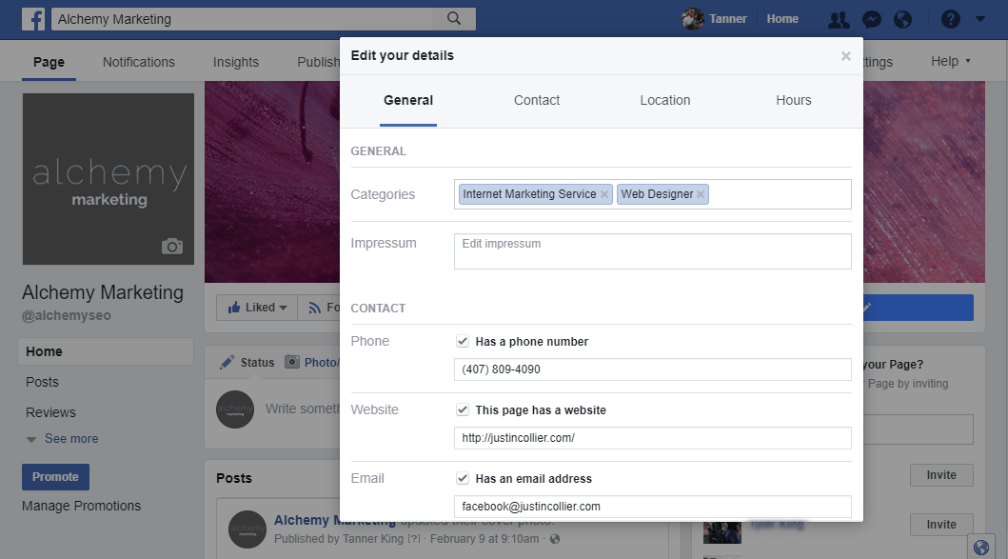Toggle This page has a website checkbox
This screenshot has width=1008, height=559.
pyautogui.click(x=463, y=409)
